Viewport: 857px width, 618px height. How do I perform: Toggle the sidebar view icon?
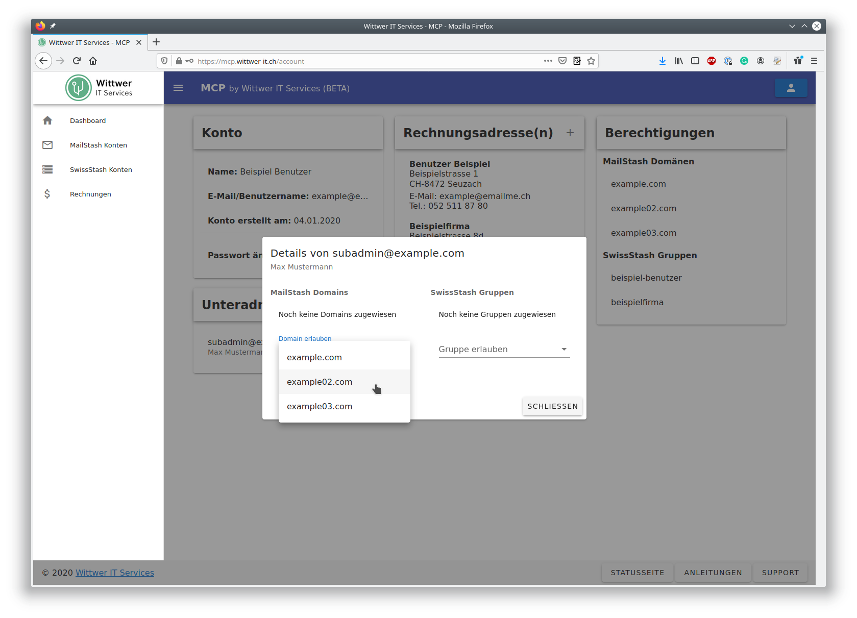pos(695,61)
